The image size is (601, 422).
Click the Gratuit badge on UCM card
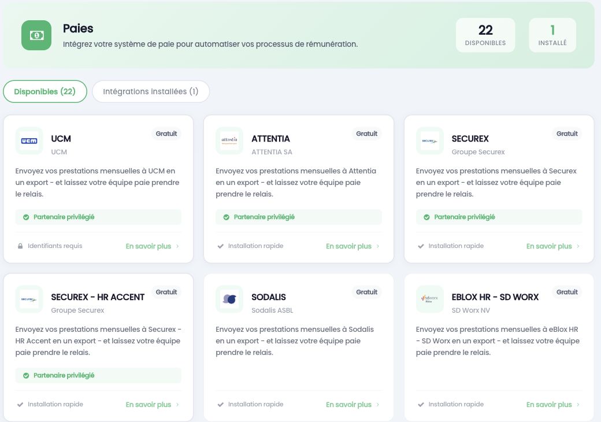(x=166, y=134)
